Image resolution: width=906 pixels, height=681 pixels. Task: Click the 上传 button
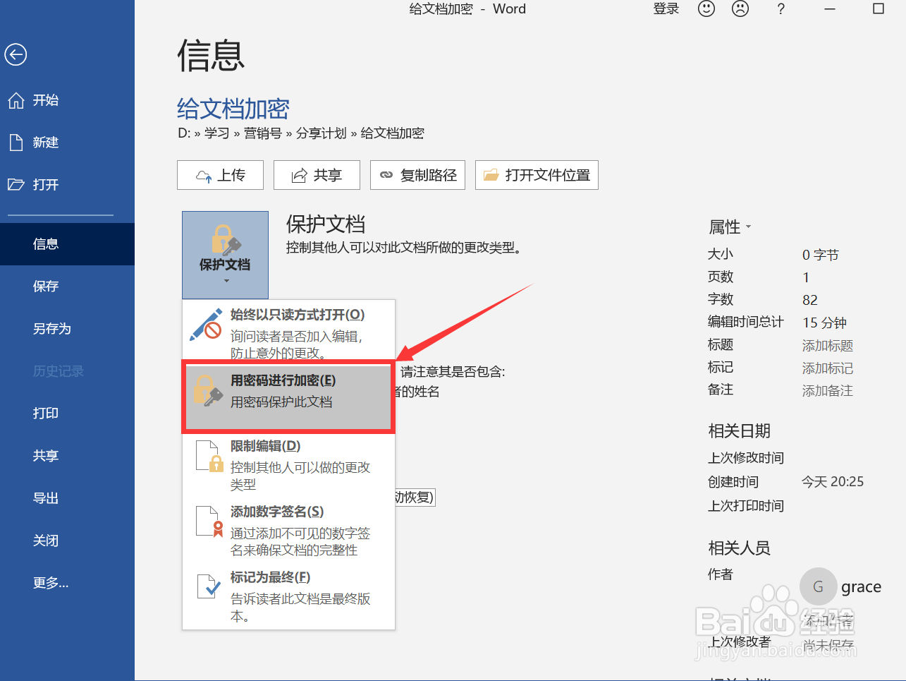(220, 175)
